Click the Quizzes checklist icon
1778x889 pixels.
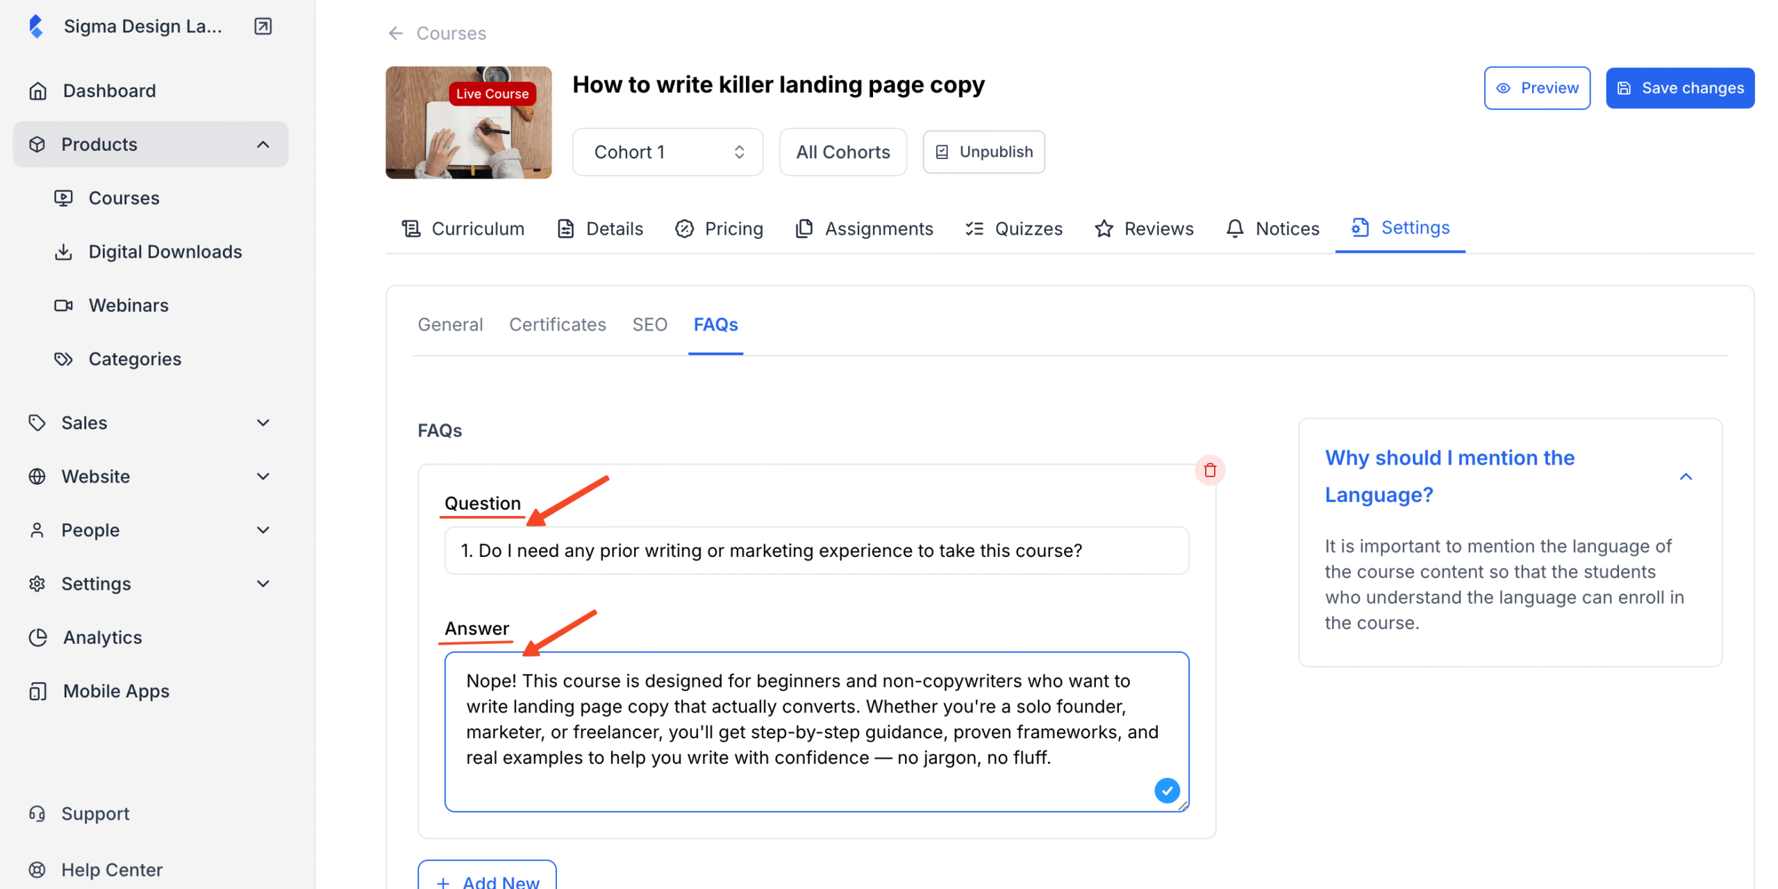pyautogui.click(x=974, y=229)
